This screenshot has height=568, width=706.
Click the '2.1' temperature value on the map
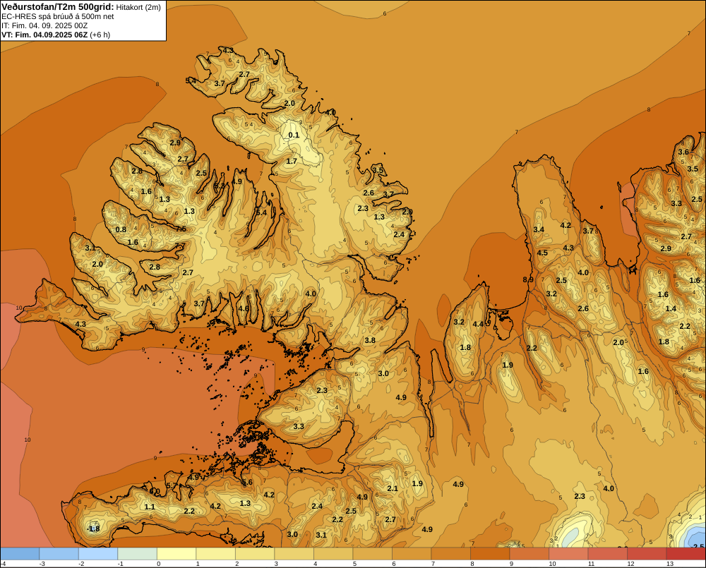393,488
